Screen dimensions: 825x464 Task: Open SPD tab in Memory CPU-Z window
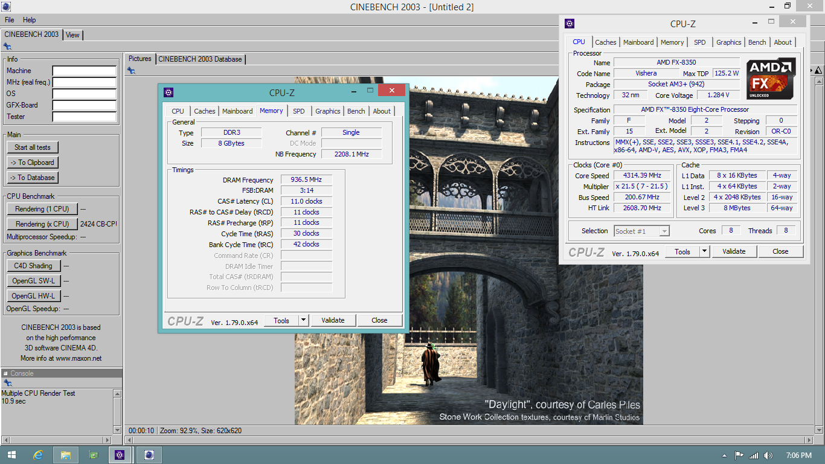299,111
